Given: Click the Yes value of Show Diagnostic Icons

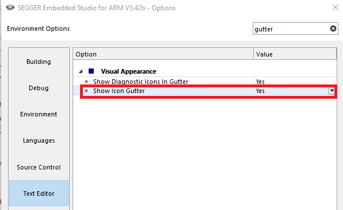Looking at the screenshot, I should click(260, 82).
